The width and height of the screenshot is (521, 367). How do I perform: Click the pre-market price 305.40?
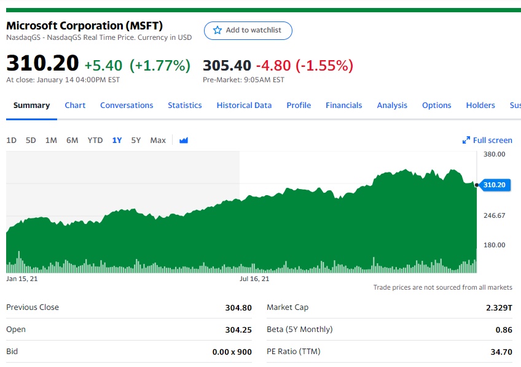coord(227,66)
